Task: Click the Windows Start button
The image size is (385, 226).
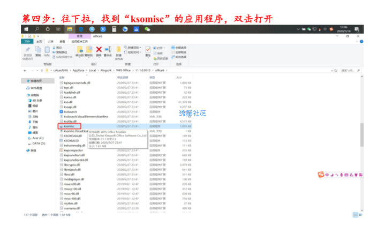Action: (x=26, y=29)
